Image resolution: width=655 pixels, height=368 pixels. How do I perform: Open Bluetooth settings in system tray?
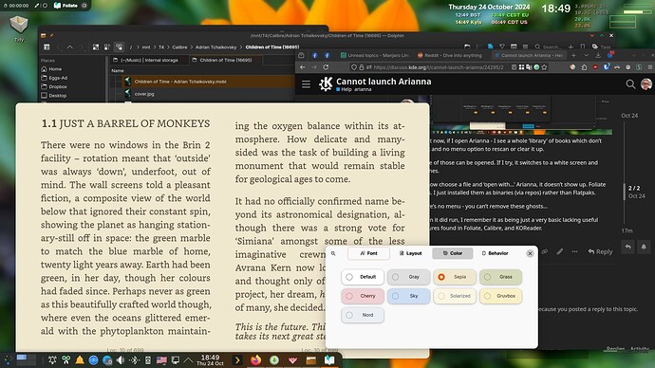(x=134, y=359)
